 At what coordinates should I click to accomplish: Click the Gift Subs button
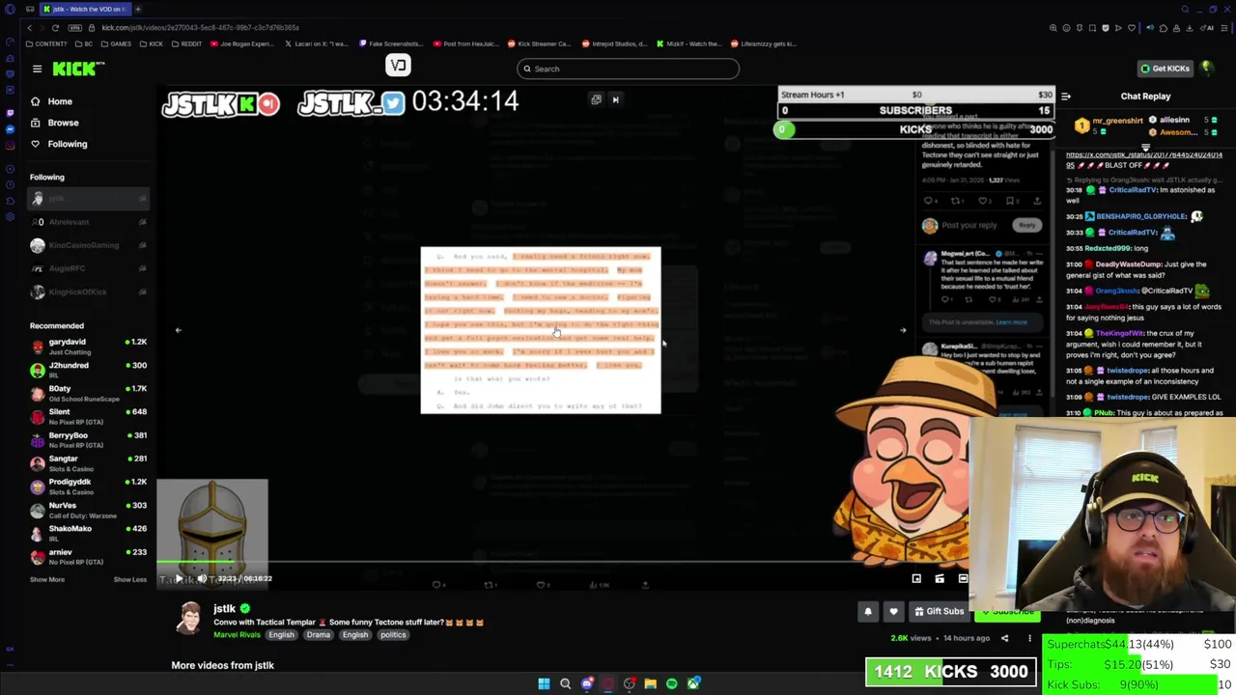pyautogui.click(x=939, y=611)
